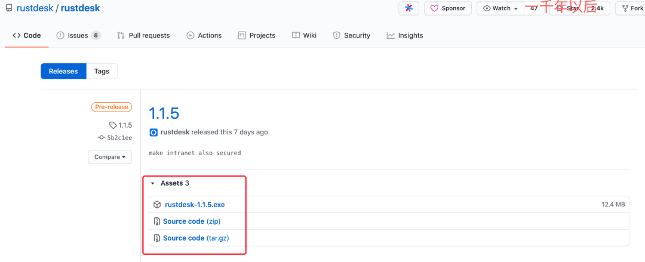
Task: Click the eye icon in Watch
Action: (x=487, y=8)
